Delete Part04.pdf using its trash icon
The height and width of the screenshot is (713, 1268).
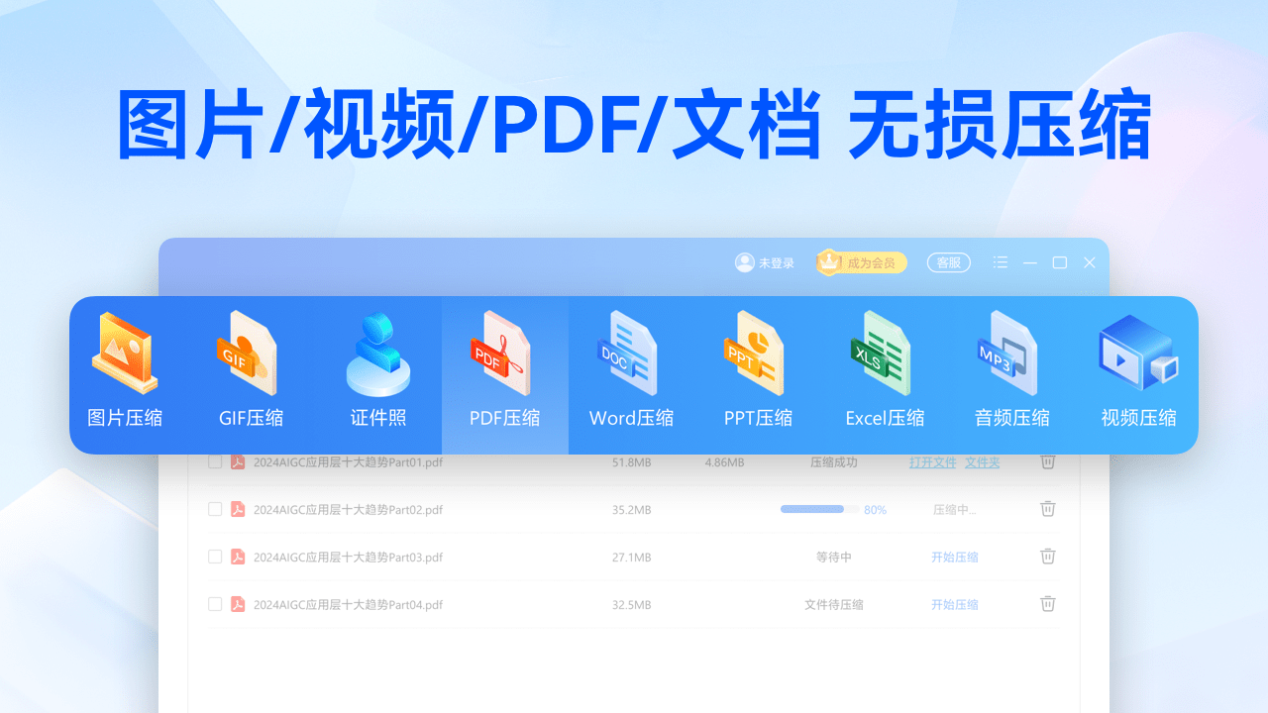click(x=1047, y=604)
